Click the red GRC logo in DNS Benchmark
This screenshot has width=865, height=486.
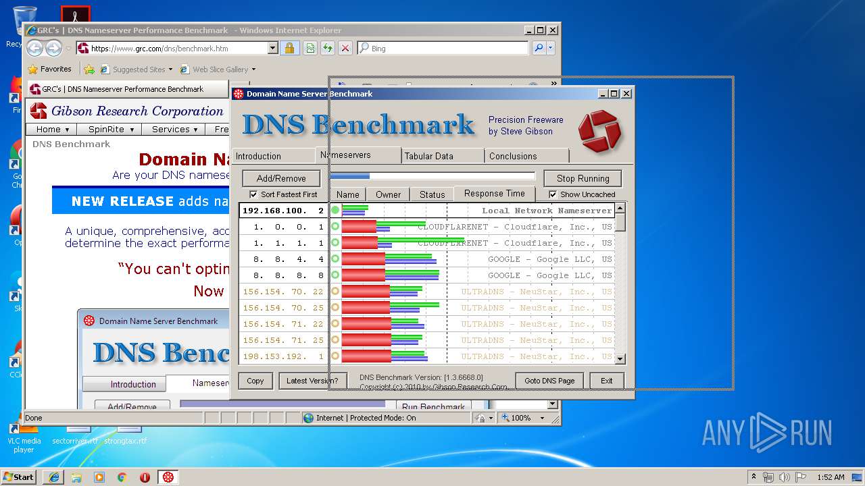click(x=599, y=131)
